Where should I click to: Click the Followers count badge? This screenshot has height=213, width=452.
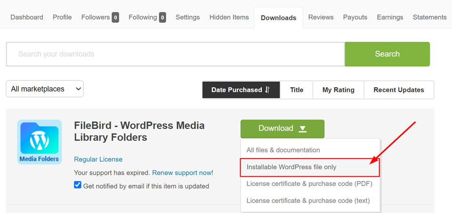pyautogui.click(x=116, y=17)
